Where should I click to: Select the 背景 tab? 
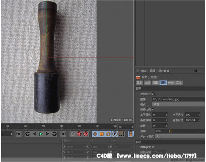click(x=163, y=82)
